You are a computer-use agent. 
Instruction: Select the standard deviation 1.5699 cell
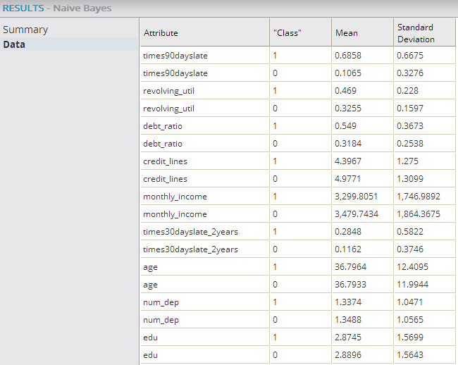point(411,337)
